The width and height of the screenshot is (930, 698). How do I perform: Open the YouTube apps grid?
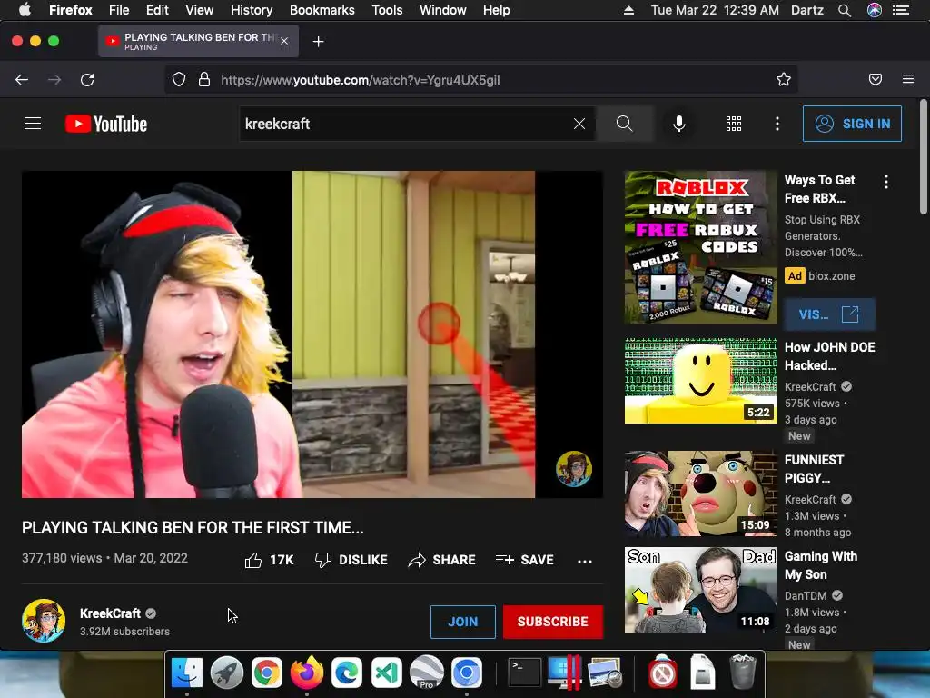point(734,124)
